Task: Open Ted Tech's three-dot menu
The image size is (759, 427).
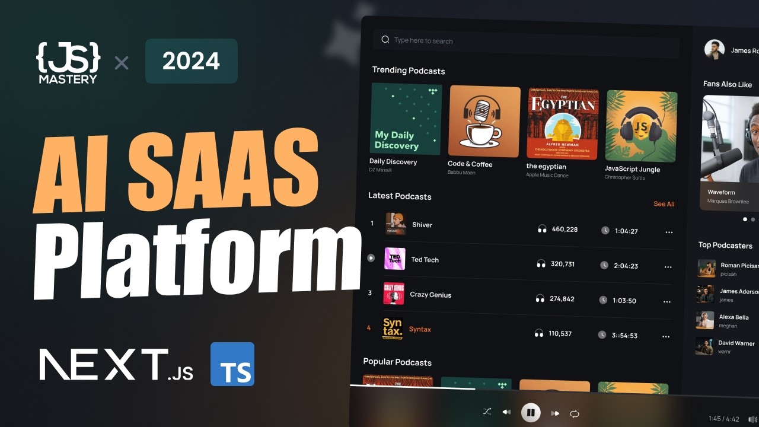Action: tap(668, 267)
